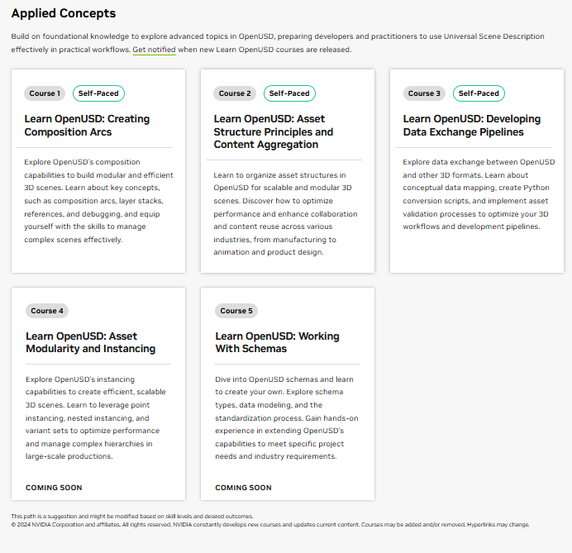The width and height of the screenshot is (572, 553).
Task: Open "Developing Data Exchange Pipelines" course title
Action: point(471,126)
